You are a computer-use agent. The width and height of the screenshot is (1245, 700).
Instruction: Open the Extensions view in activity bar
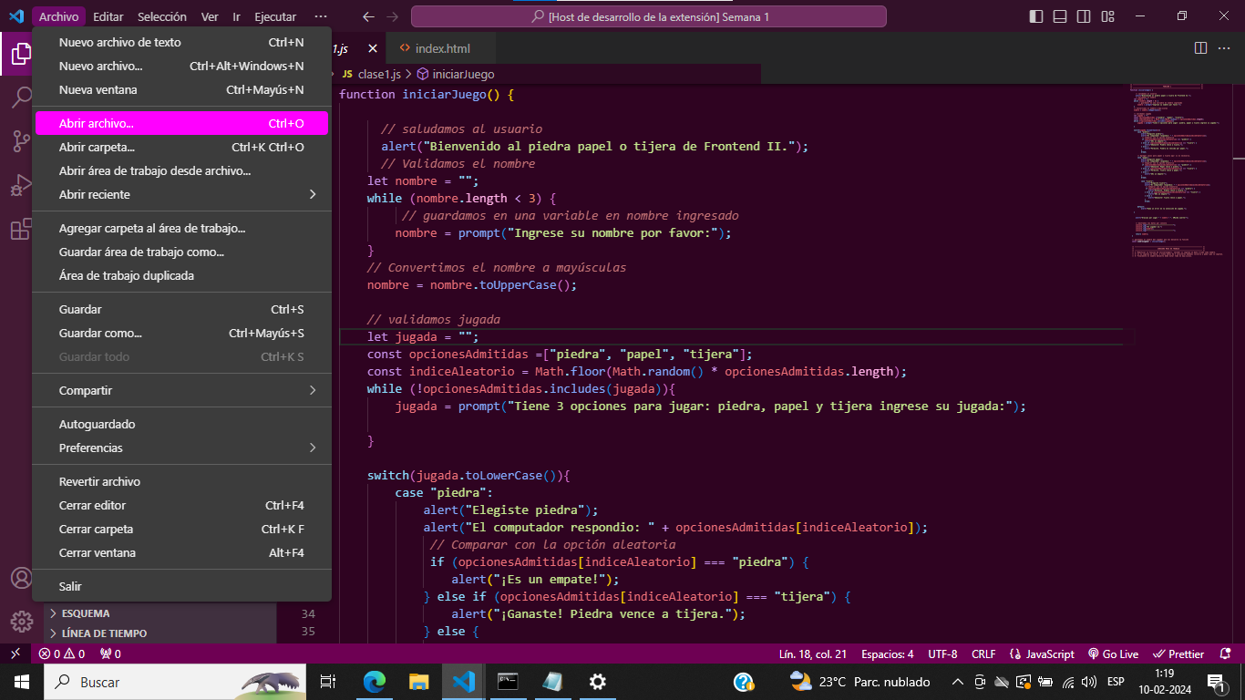point(20,229)
